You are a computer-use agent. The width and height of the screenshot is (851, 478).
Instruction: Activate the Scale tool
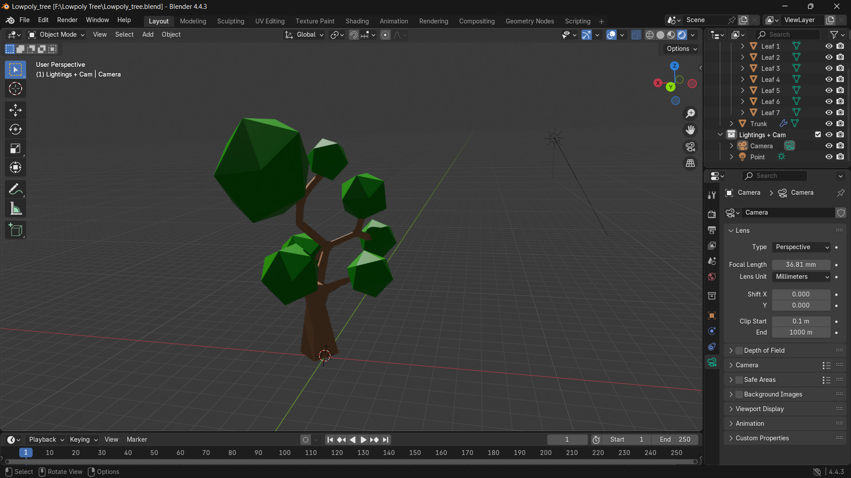tap(16, 148)
